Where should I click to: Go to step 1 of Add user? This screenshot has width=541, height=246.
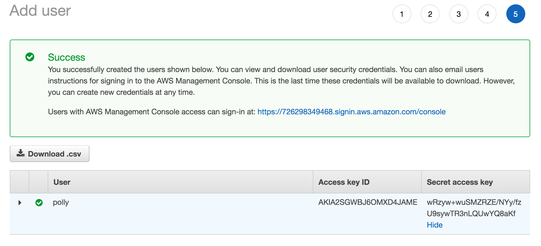(x=402, y=14)
